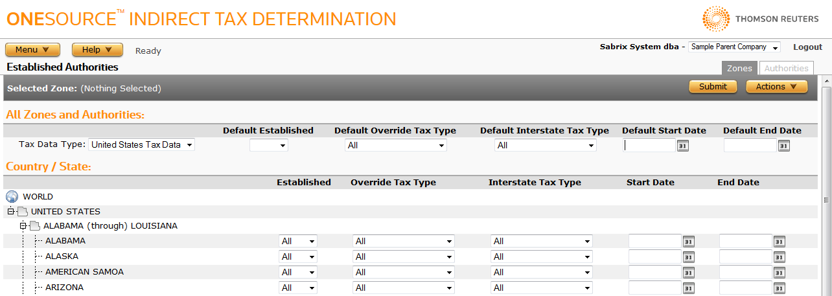The height and width of the screenshot is (296, 832).
Task: Click the Thomson Reuters logo
Action: (x=761, y=19)
